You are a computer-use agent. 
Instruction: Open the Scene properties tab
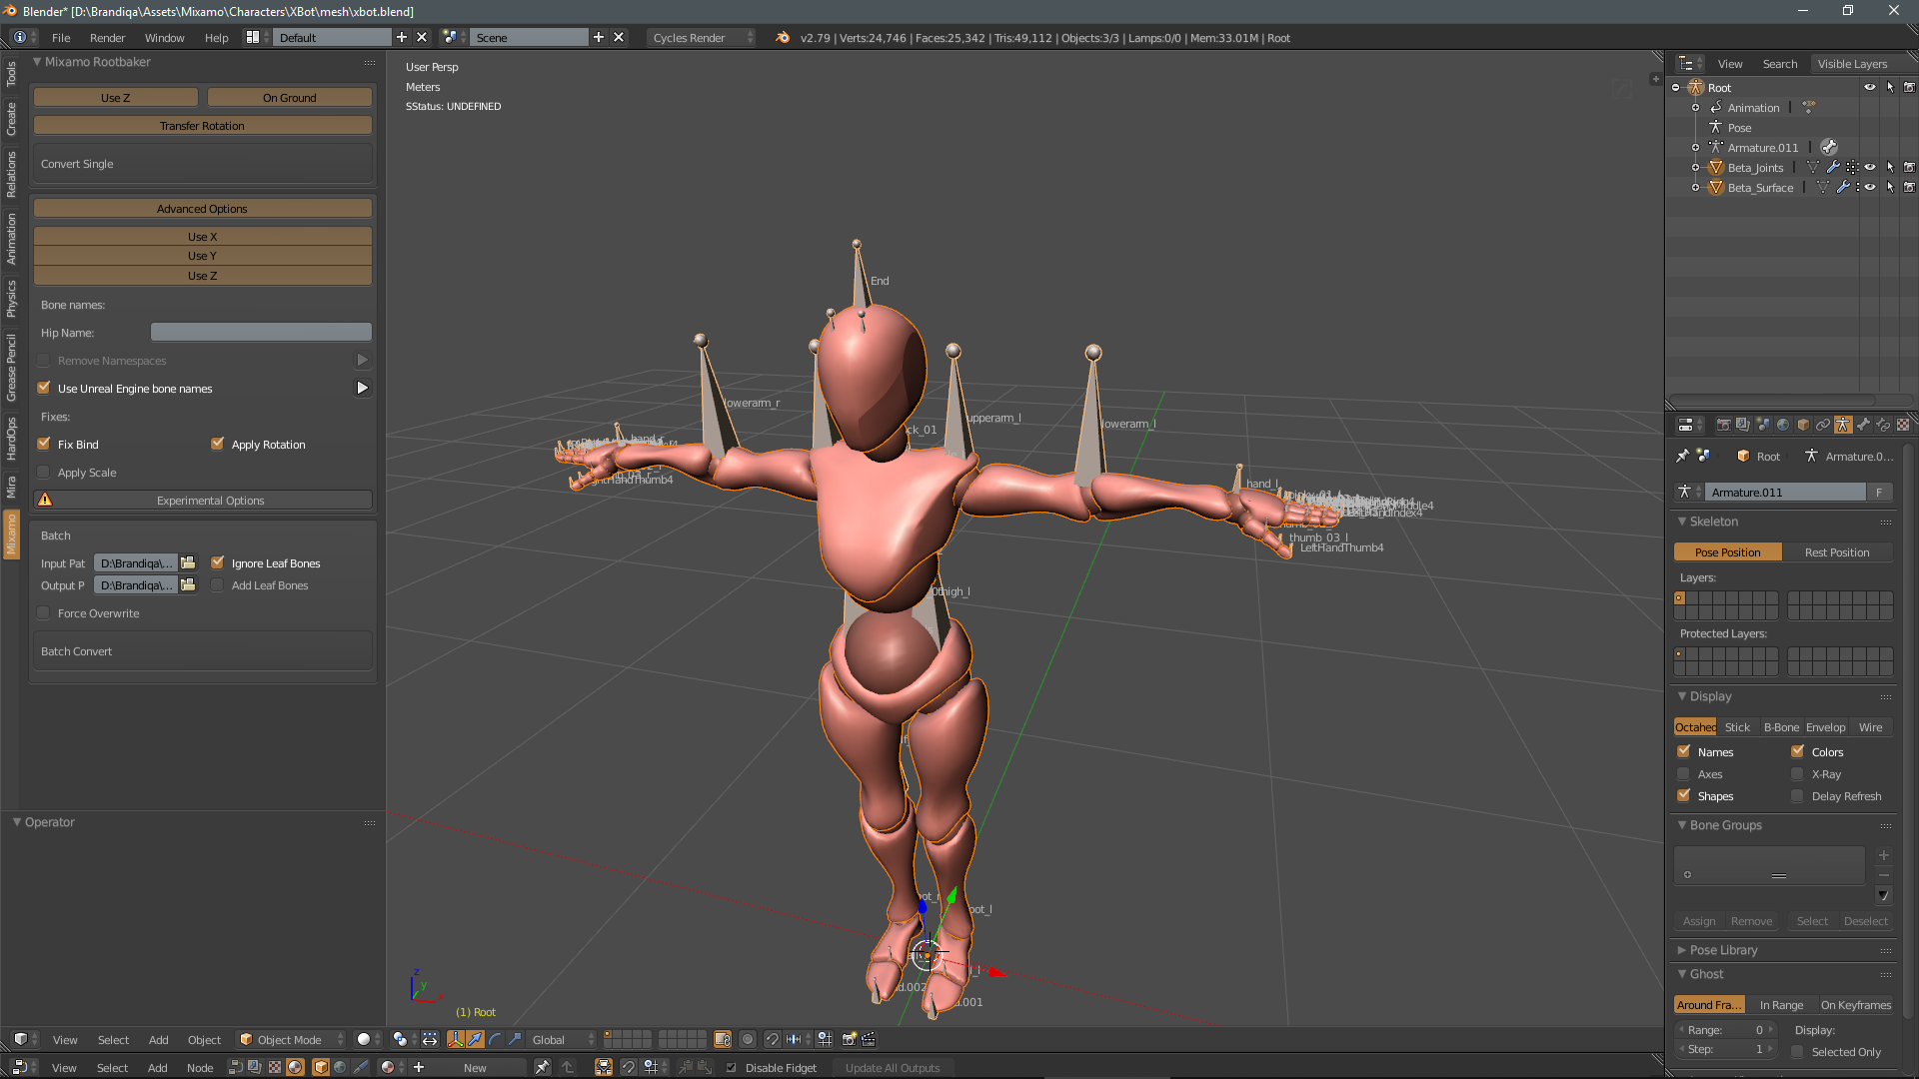(1763, 425)
